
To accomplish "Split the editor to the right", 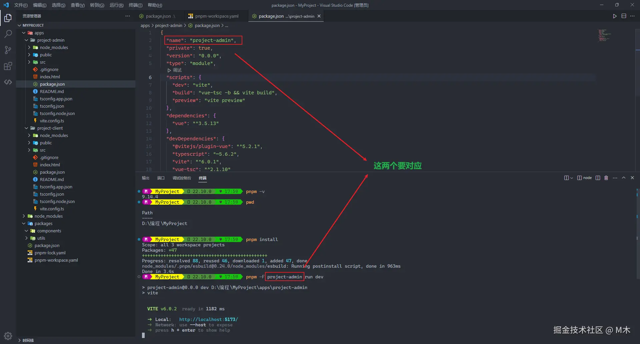I will [624, 16].
